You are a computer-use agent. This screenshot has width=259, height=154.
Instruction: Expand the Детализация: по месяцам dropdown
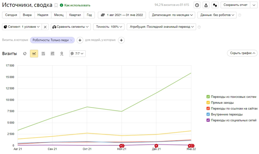point(172,15)
